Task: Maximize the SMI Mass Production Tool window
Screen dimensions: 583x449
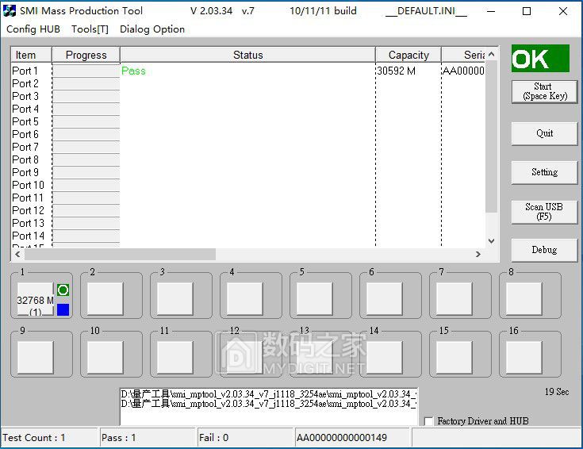Action: pyautogui.click(x=527, y=11)
